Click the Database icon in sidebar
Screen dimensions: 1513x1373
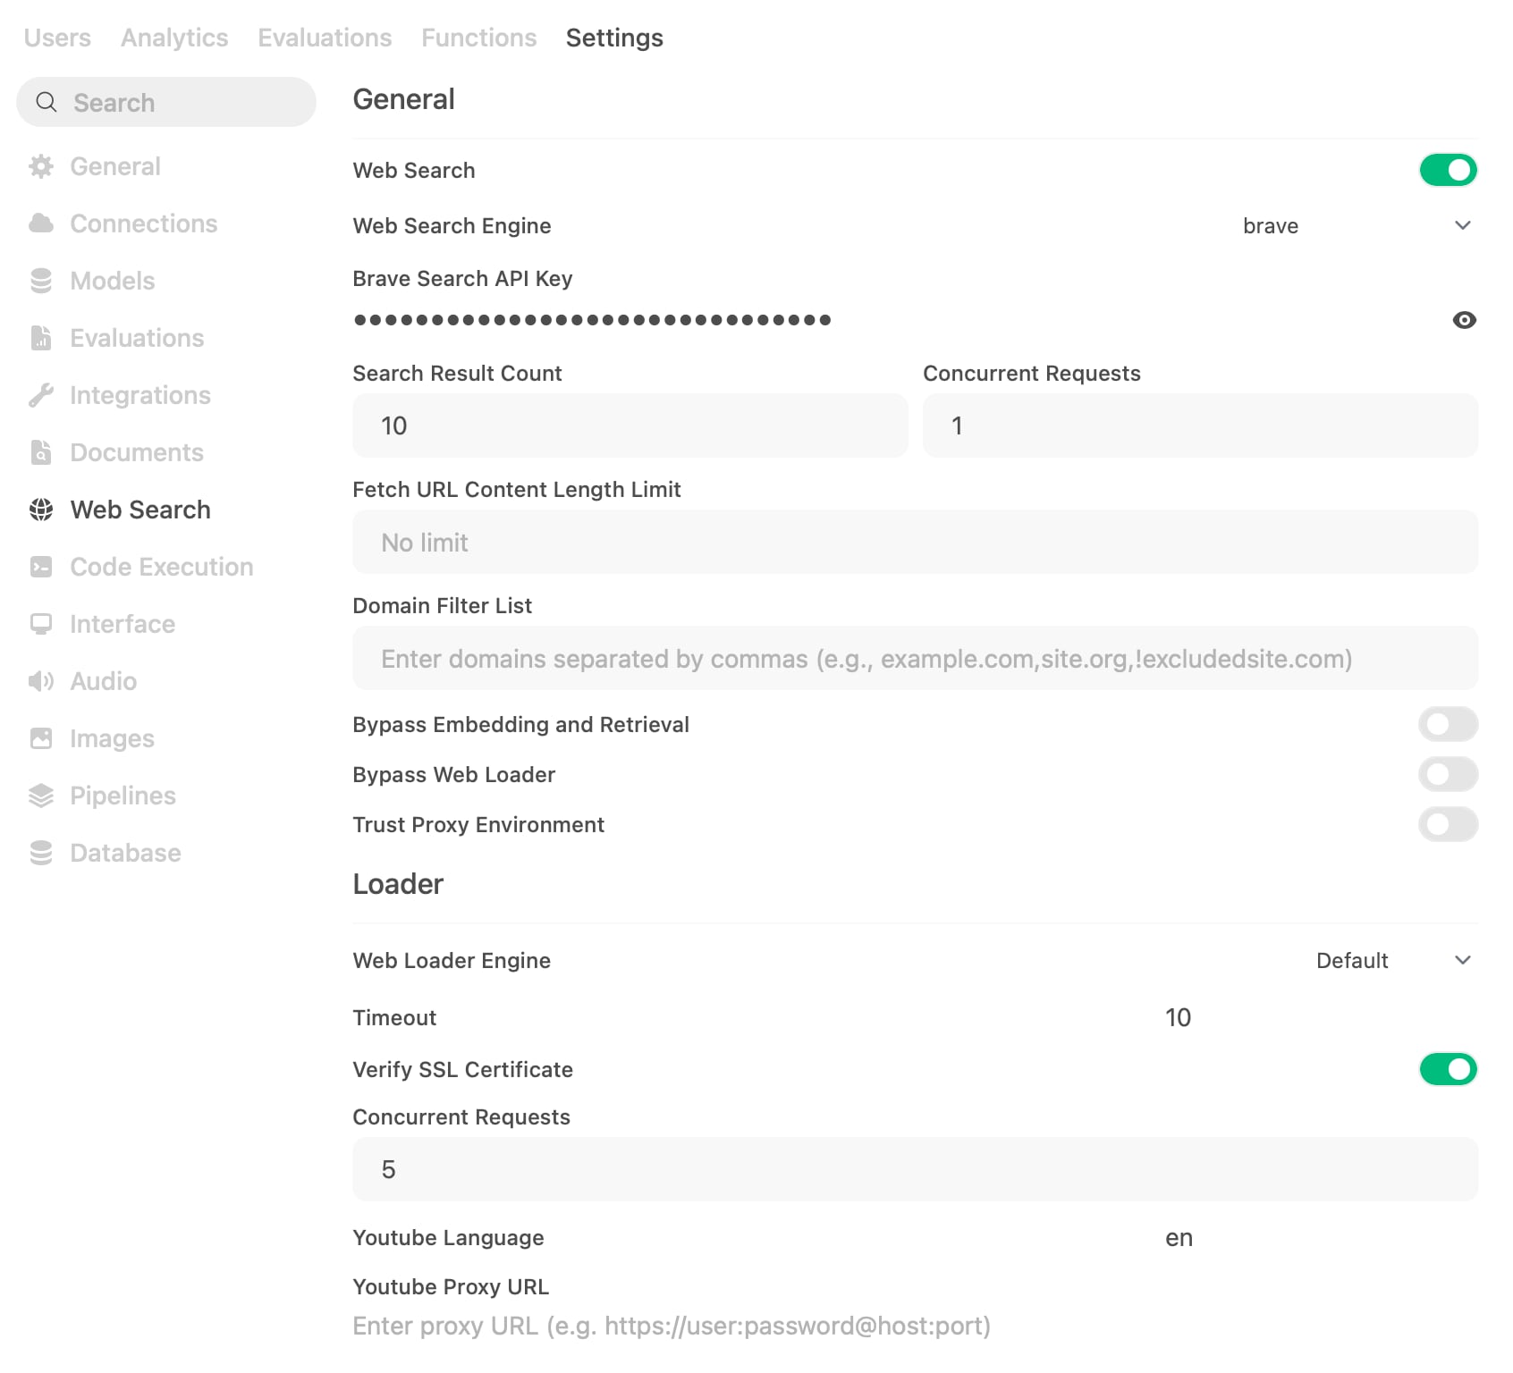click(41, 853)
